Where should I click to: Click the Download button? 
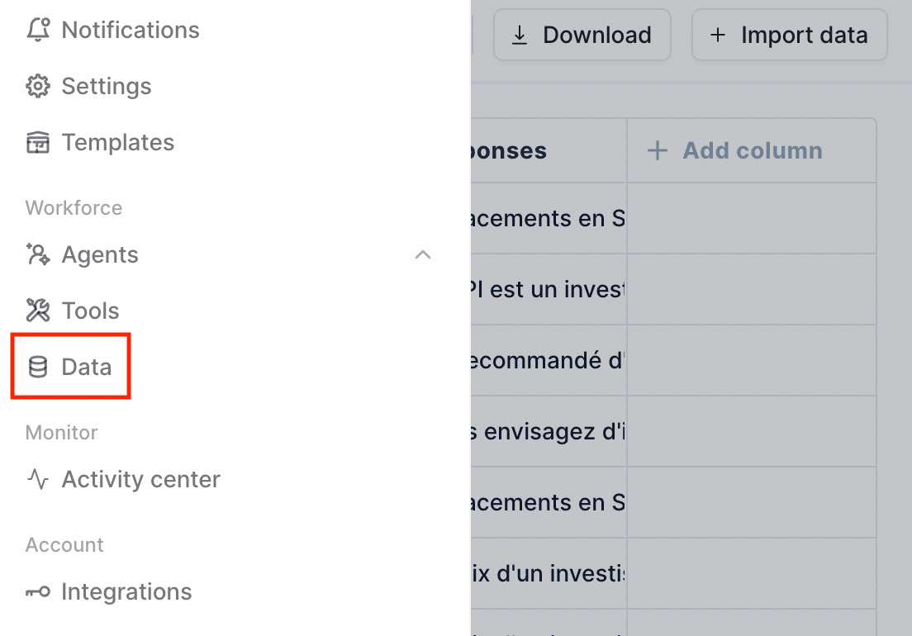[582, 35]
